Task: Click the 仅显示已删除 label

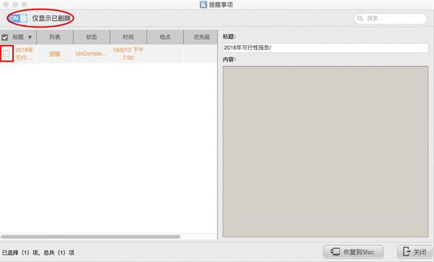Action: pyautogui.click(x=51, y=18)
